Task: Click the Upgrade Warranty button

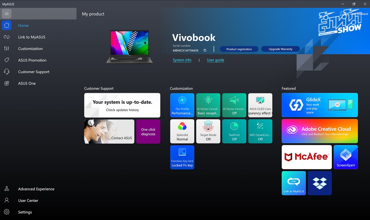Action: pos(281,49)
